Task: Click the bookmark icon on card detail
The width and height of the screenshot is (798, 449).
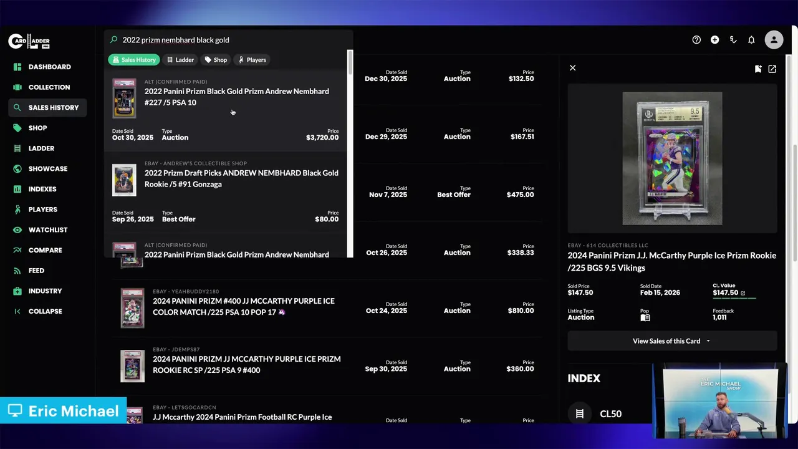Action: (x=758, y=69)
